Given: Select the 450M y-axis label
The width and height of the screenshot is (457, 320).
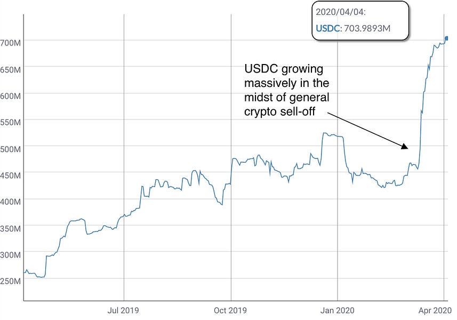Looking at the screenshot, I should (11, 175).
